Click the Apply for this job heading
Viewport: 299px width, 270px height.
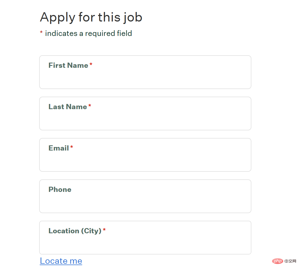91,17
